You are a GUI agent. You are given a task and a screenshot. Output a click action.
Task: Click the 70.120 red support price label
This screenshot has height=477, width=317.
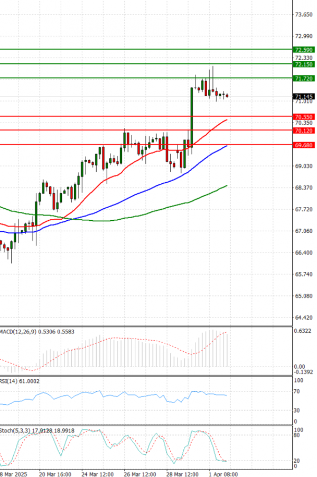(304, 130)
